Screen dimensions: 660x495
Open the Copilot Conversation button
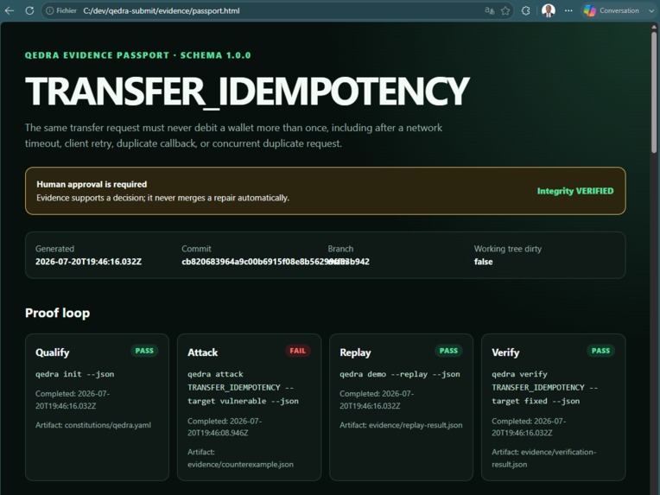(x=611, y=10)
